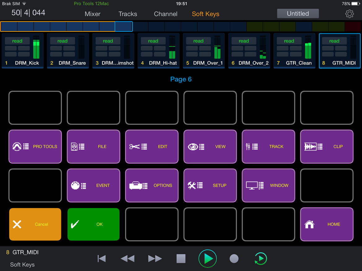The width and height of the screenshot is (362, 271).
Task: Open settings gear icon
Action: coord(349,14)
